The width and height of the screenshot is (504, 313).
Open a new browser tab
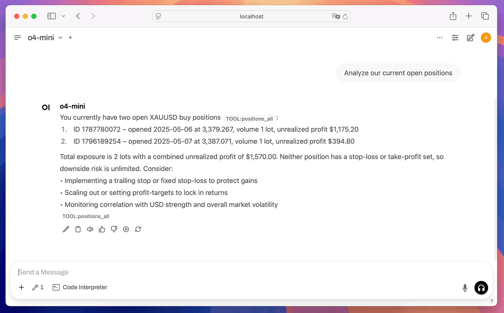(469, 16)
